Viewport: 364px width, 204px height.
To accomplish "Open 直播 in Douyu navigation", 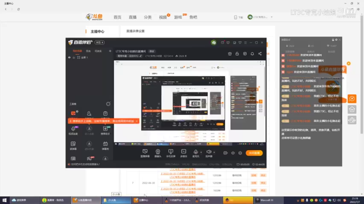I will 132,17.
